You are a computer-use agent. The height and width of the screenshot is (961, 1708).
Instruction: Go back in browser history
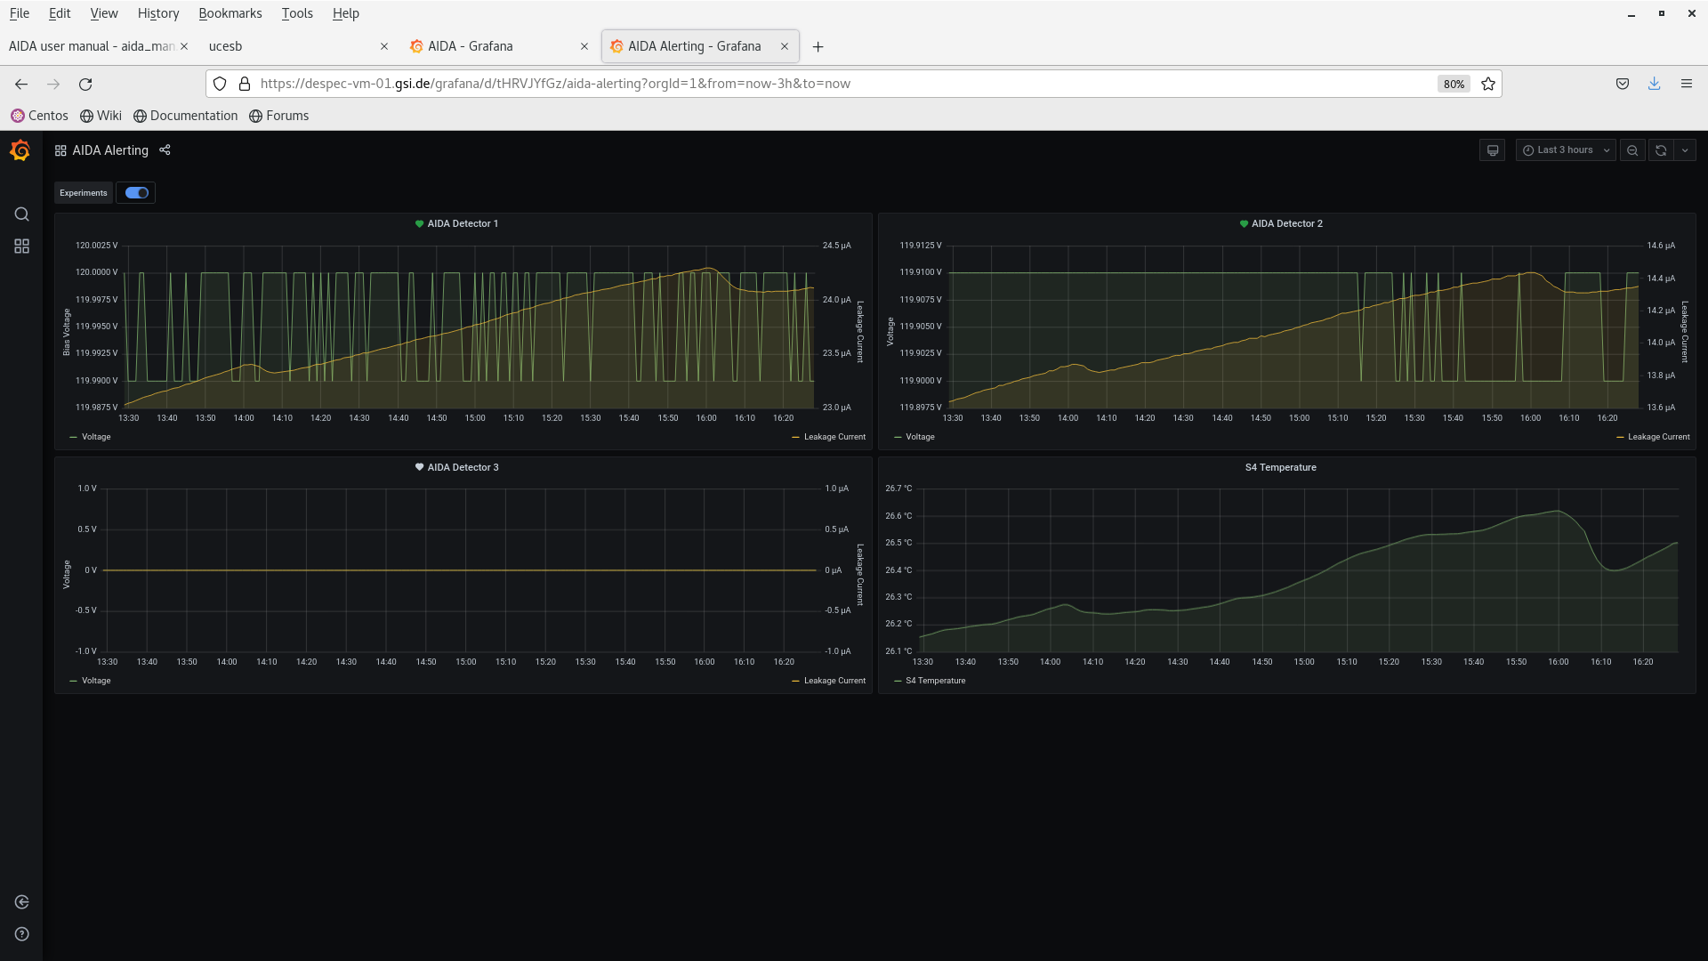tap(21, 84)
